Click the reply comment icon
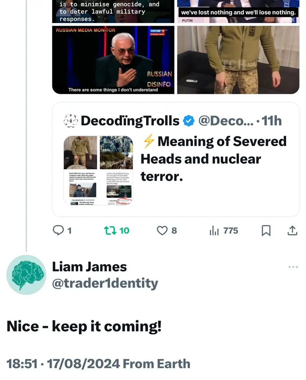The width and height of the screenshot is (306, 380). click(x=58, y=230)
